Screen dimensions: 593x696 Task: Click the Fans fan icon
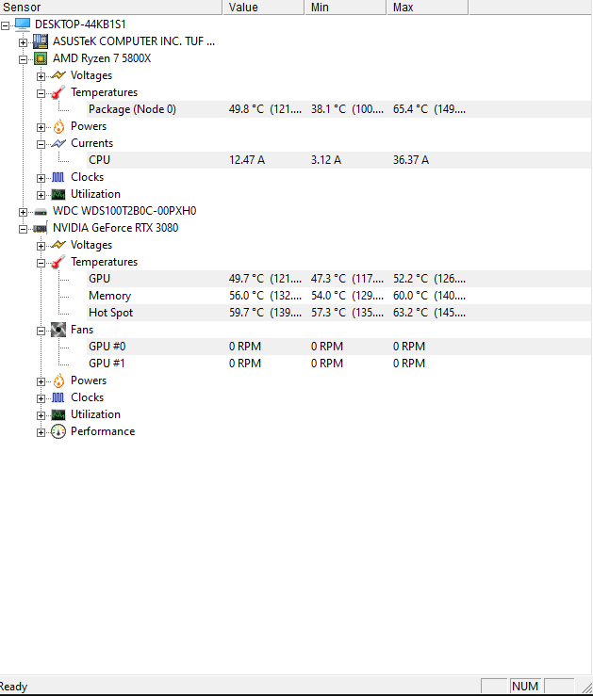pos(58,330)
